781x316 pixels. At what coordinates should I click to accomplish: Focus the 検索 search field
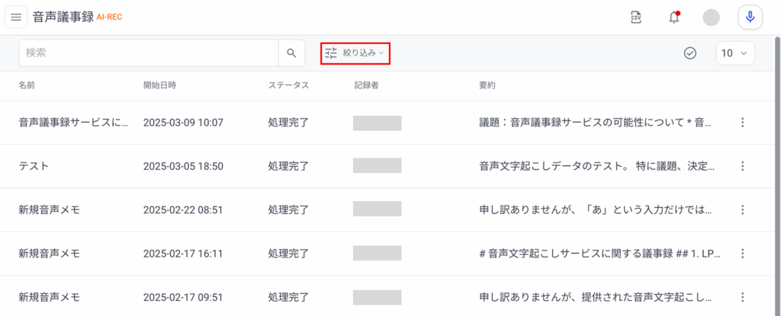point(149,53)
